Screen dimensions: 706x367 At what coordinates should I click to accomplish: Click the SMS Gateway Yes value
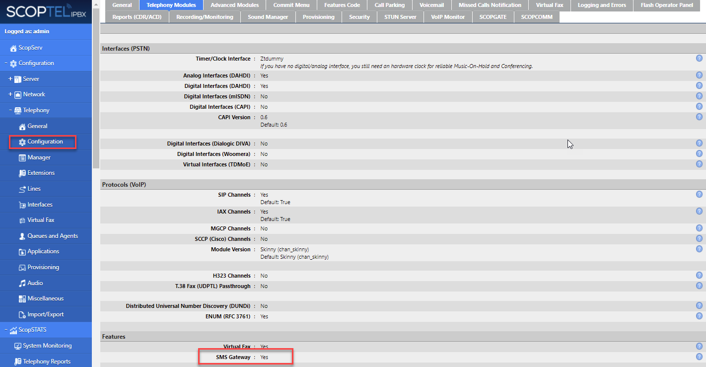[264, 357]
